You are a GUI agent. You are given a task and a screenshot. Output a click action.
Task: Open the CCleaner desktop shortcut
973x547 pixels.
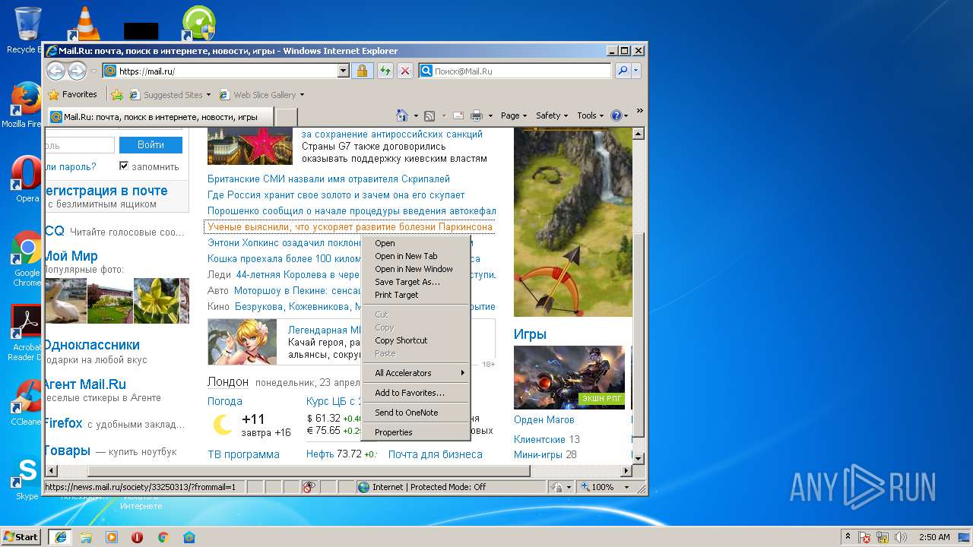click(26, 403)
